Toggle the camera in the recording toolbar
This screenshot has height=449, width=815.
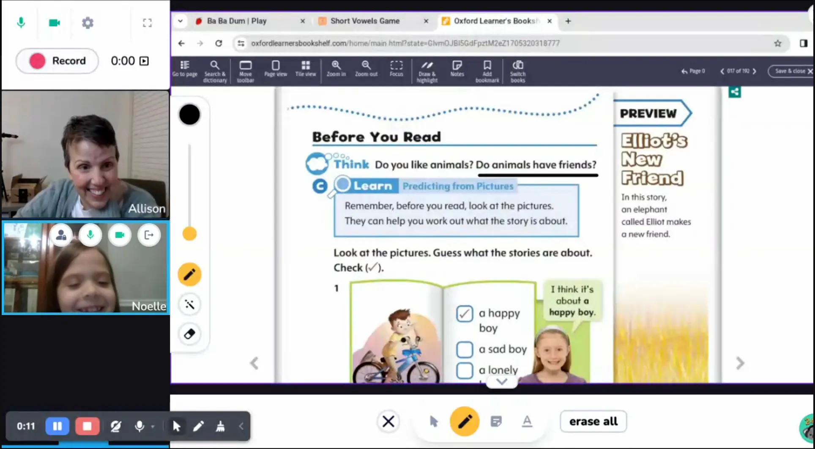(x=115, y=426)
